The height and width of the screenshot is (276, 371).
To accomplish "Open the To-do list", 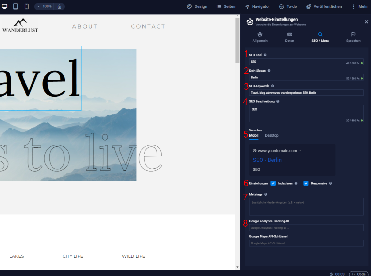I will point(288,6).
